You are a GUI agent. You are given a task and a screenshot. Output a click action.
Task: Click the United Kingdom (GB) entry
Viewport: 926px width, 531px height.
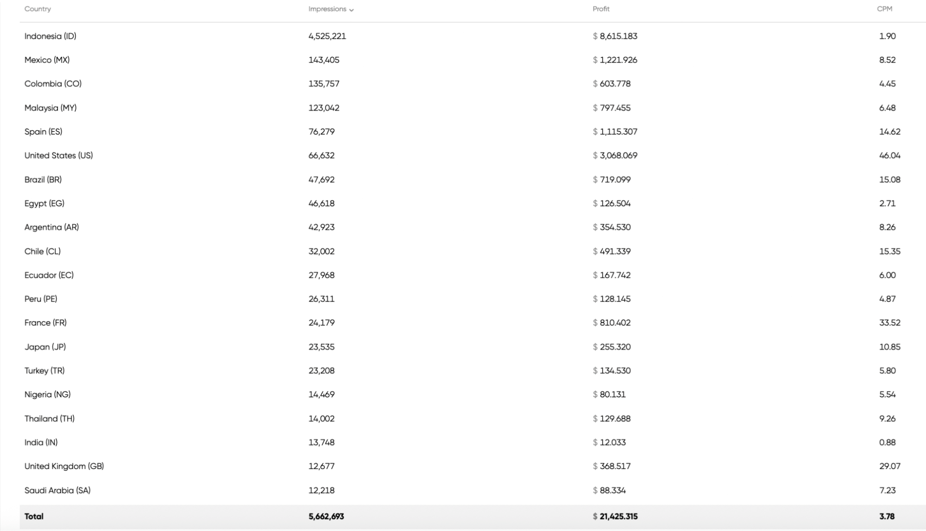pyautogui.click(x=64, y=466)
